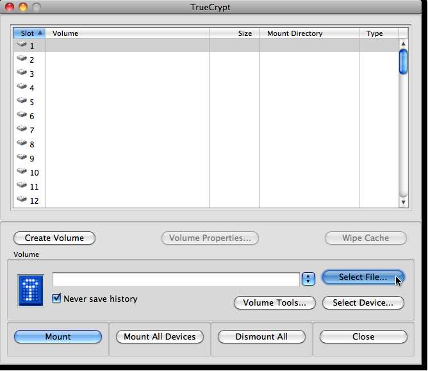The height and width of the screenshot is (371, 428).
Task: Click the slot list scrollbar thumb
Action: click(x=403, y=62)
